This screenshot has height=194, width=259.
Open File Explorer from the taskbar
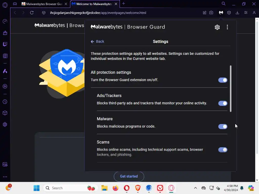[104, 188]
